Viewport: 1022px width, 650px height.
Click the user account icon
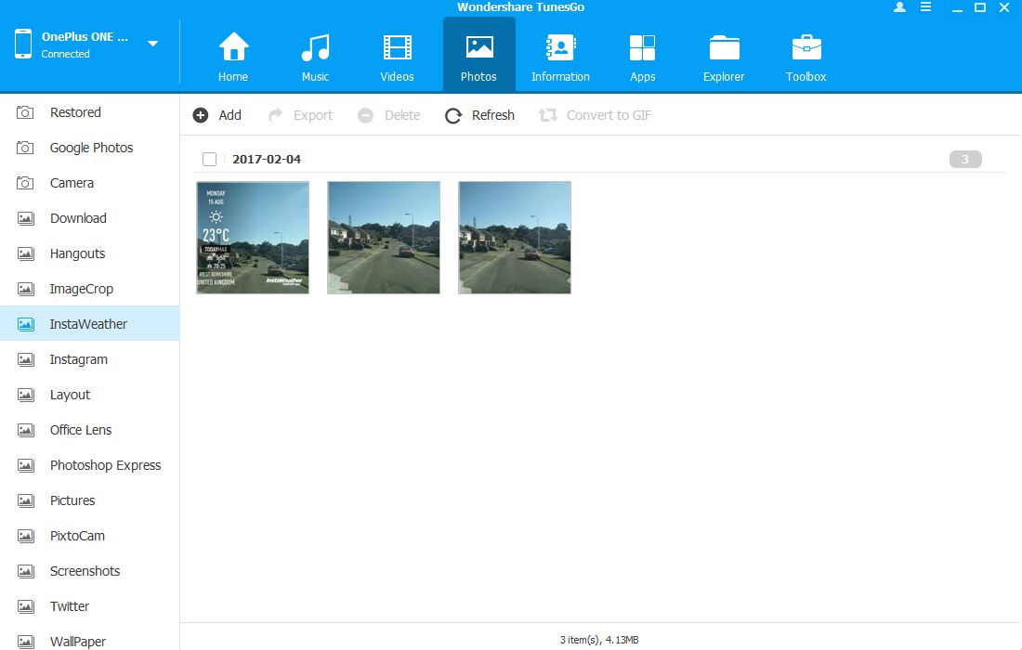pos(899,7)
